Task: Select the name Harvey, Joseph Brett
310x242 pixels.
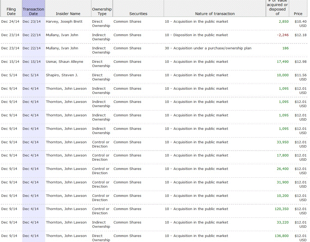Action: [64, 22]
